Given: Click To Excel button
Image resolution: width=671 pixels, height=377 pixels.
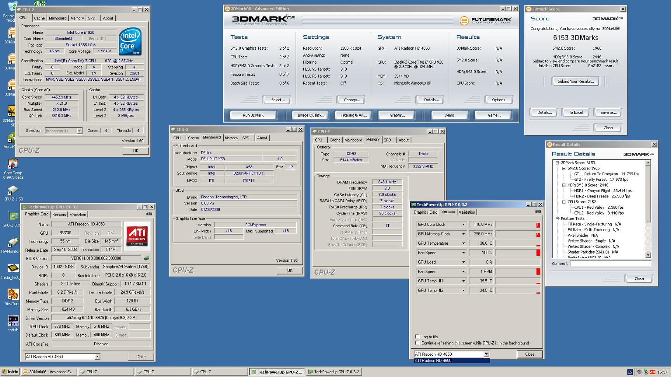Looking at the screenshot, I should click(x=575, y=112).
